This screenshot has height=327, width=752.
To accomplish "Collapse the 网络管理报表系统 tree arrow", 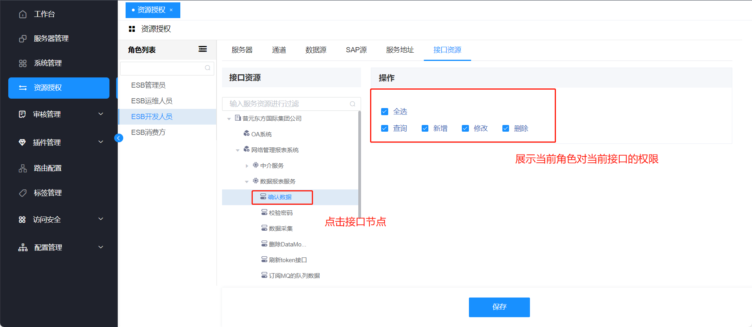I will point(238,150).
